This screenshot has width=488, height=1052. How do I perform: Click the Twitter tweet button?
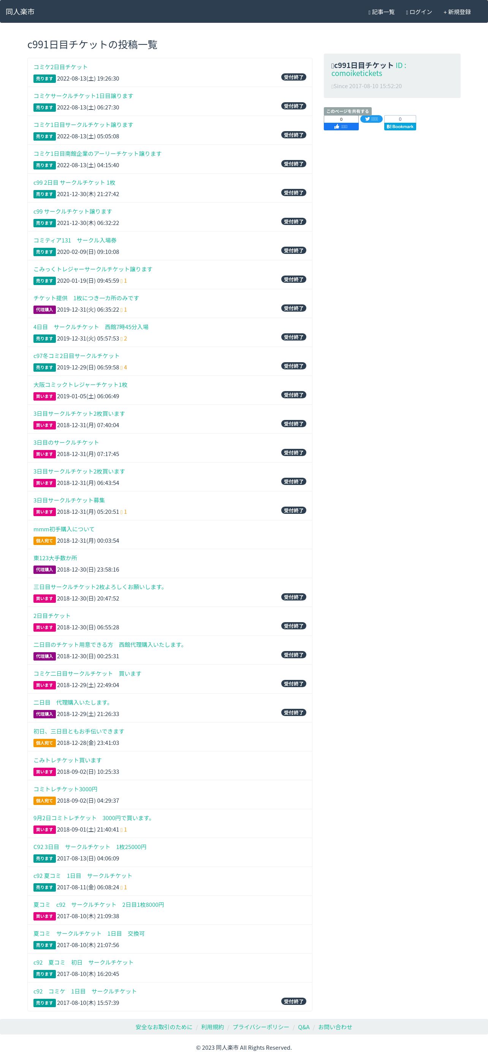[371, 119]
